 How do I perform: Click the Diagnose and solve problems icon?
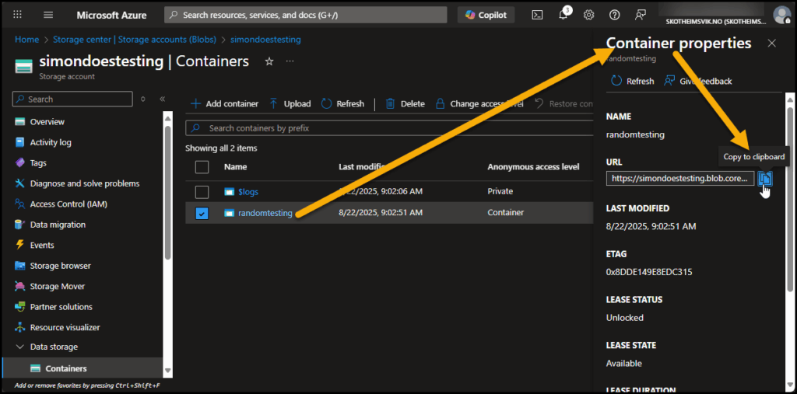(x=20, y=183)
